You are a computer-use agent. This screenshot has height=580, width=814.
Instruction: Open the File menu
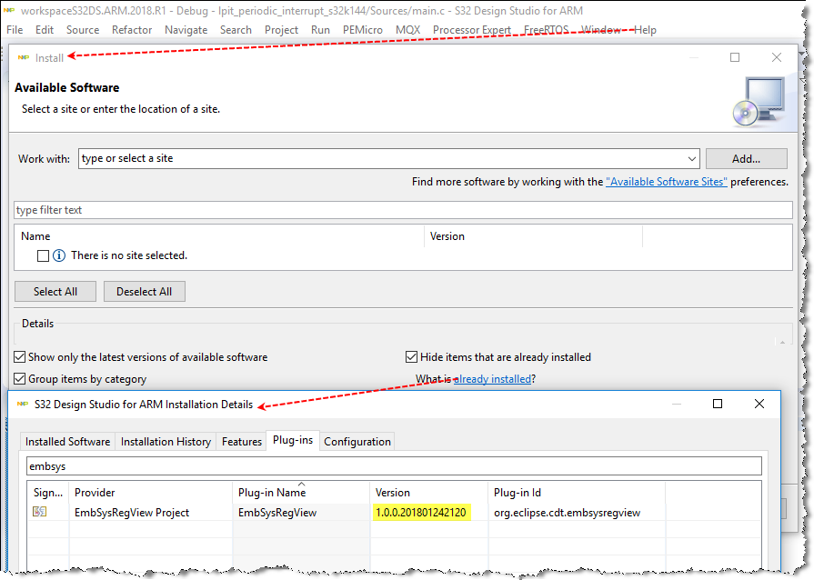coord(15,30)
